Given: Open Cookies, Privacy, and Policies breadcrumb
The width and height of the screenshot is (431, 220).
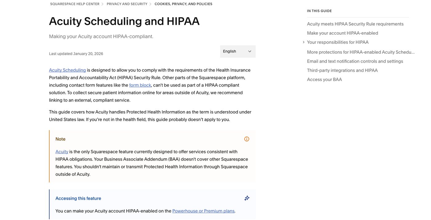Looking at the screenshot, I should tap(183, 4).
